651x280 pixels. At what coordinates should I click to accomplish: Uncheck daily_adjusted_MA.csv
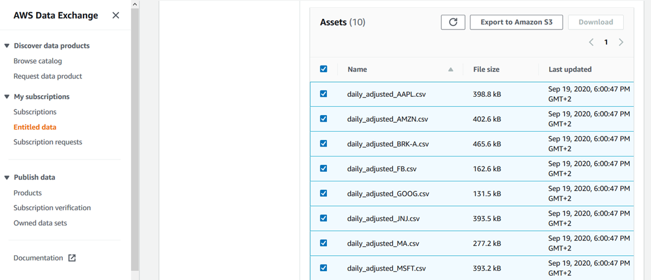point(323,243)
